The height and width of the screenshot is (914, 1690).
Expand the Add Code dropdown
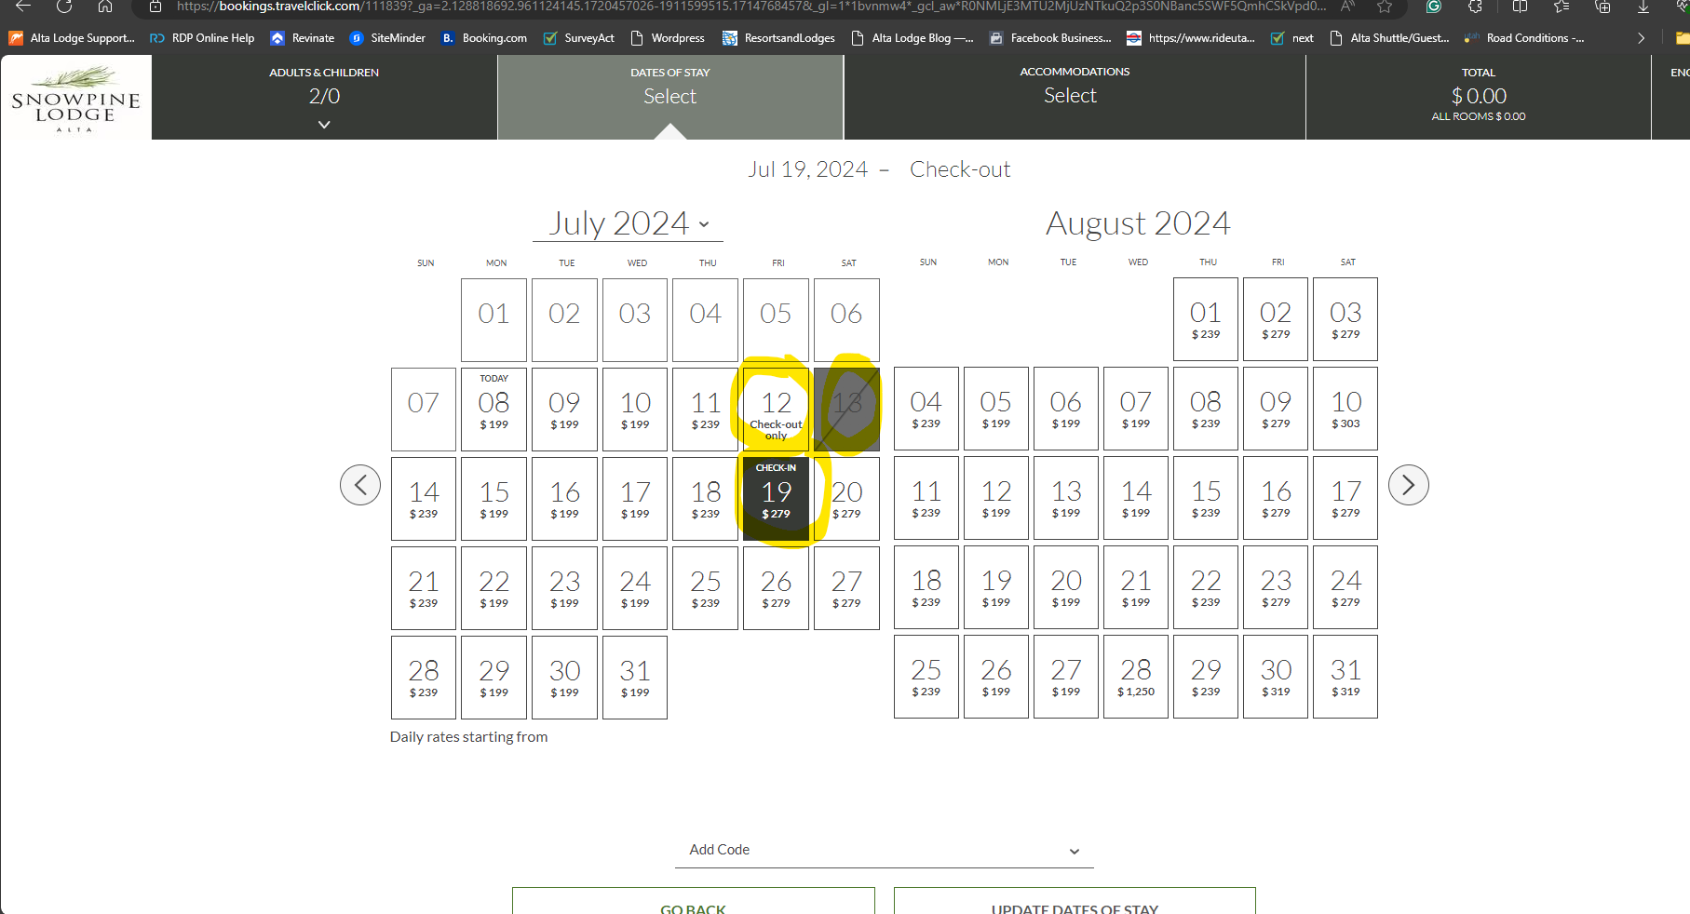[x=884, y=850]
